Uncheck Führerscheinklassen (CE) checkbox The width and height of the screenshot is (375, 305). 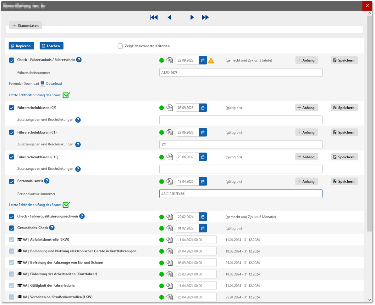12,108
